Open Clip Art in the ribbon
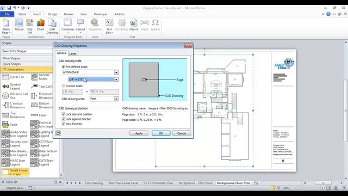The width and height of the screenshot is (348, 196). tap(30, 26)
